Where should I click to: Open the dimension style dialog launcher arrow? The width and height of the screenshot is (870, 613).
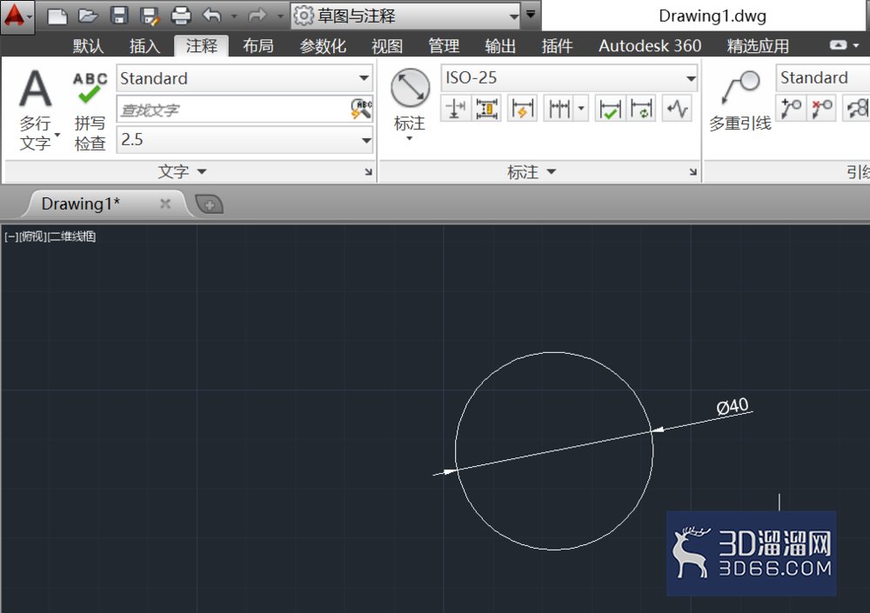(693, 172)
